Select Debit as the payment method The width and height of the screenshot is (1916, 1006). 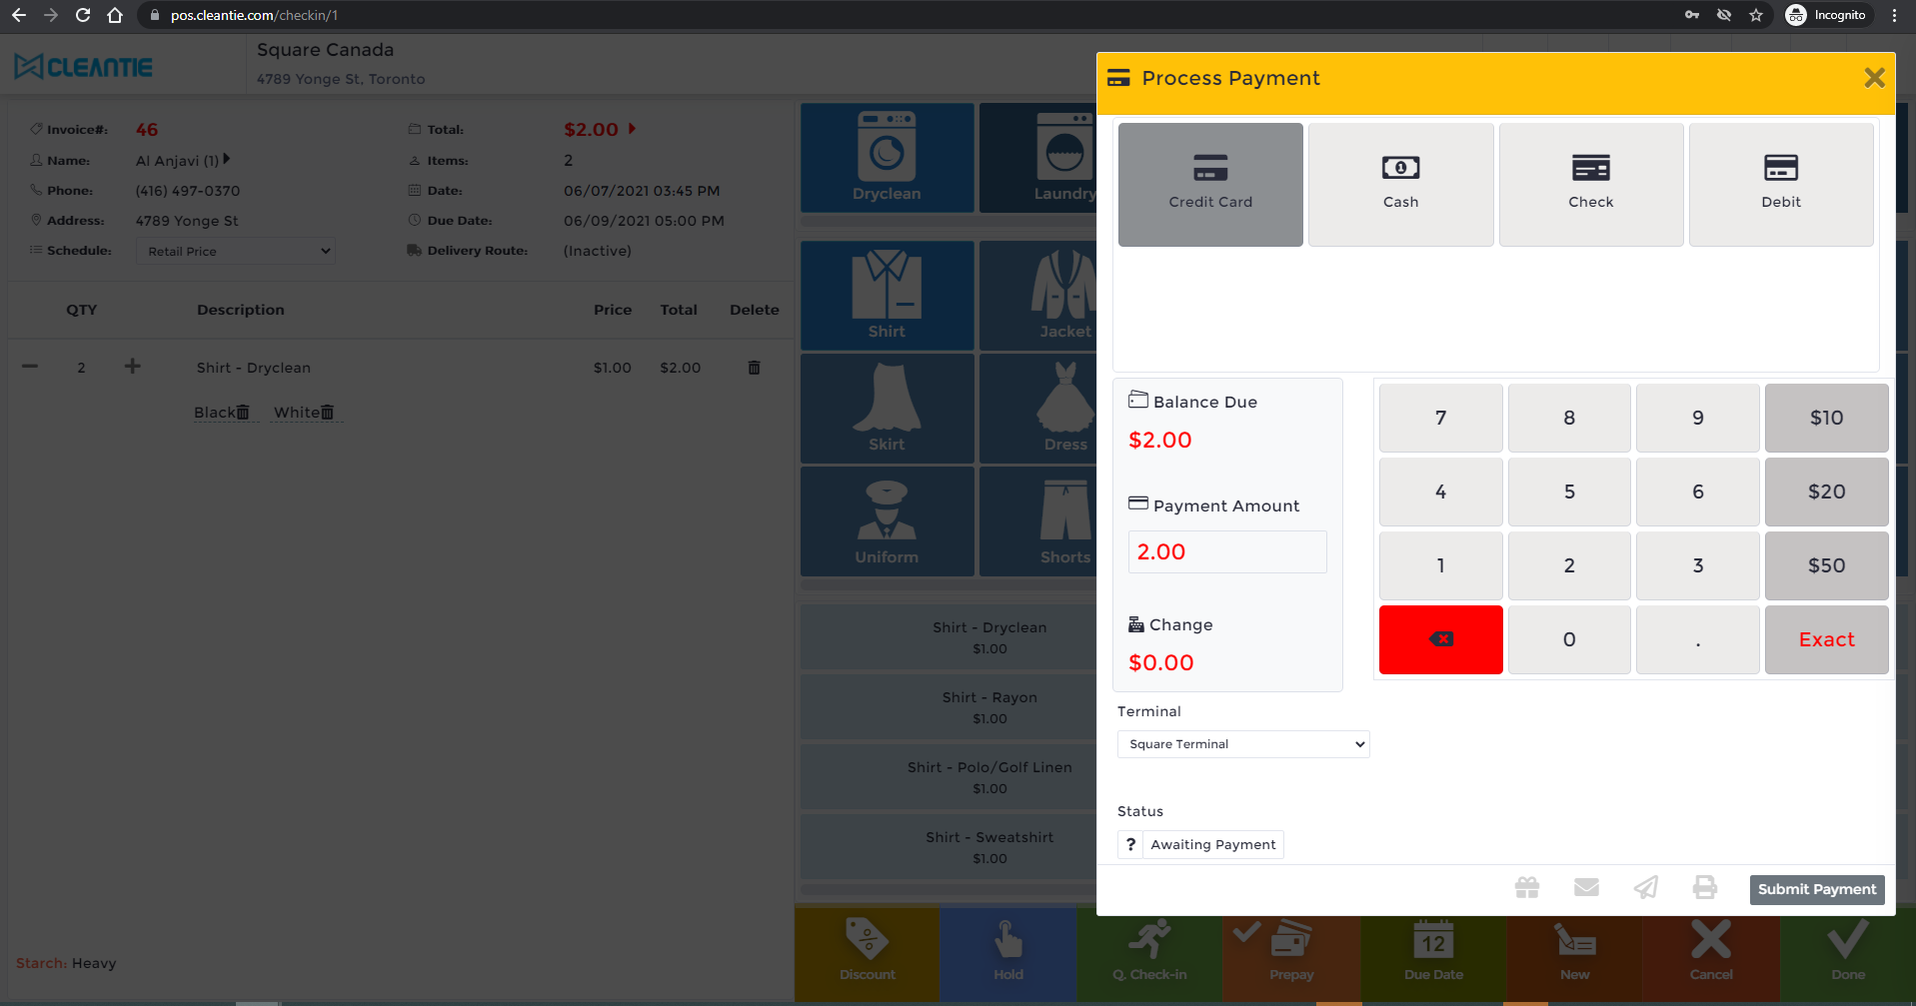coord(1781,184)
